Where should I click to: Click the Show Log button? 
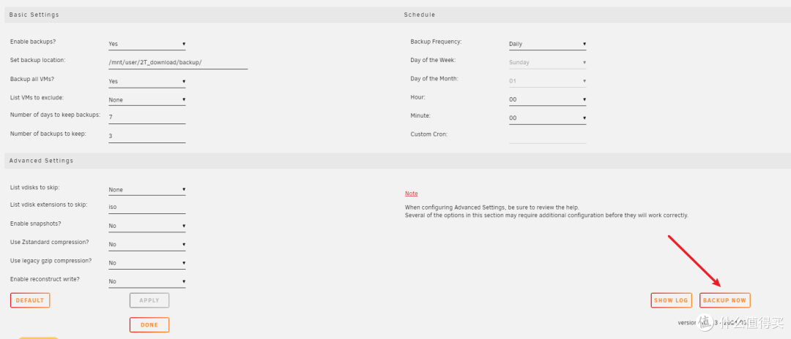(671, 300)
